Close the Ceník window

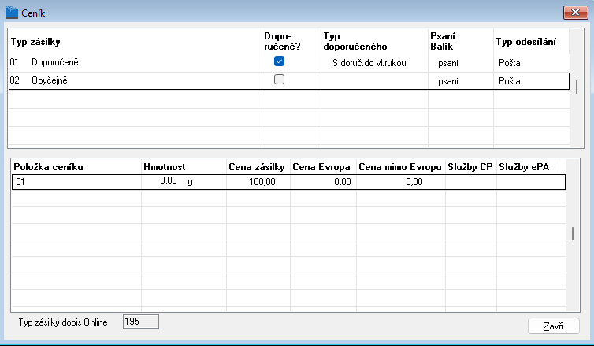[x=575, y=13]
